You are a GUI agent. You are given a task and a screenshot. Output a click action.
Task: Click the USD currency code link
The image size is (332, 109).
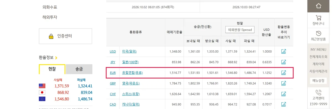[113, 51]
